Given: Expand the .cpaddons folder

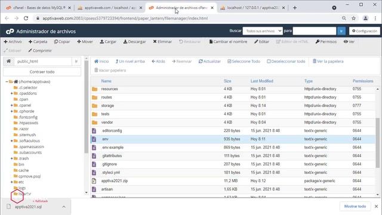Looking at the screenshot, I should coord(11,93).
